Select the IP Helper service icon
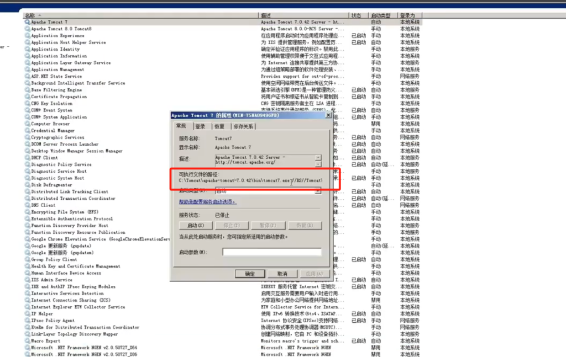566x357 pixels. tap(28, 314)
